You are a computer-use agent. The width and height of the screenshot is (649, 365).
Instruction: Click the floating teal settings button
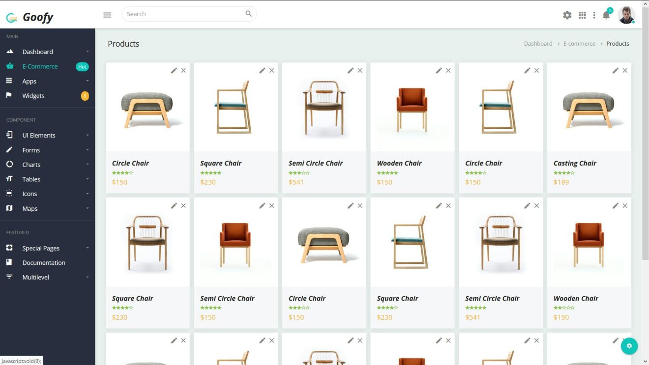(629, 346)
